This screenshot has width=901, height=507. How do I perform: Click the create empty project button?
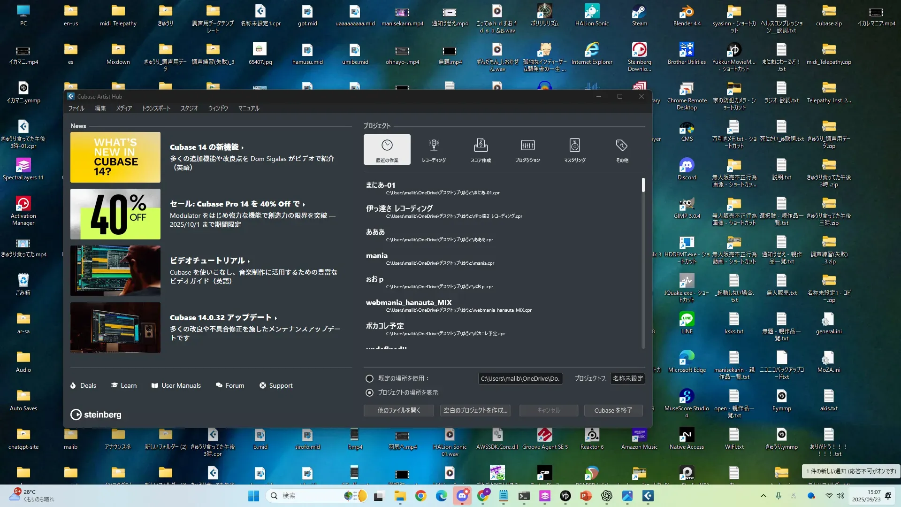tap(475, 410)
